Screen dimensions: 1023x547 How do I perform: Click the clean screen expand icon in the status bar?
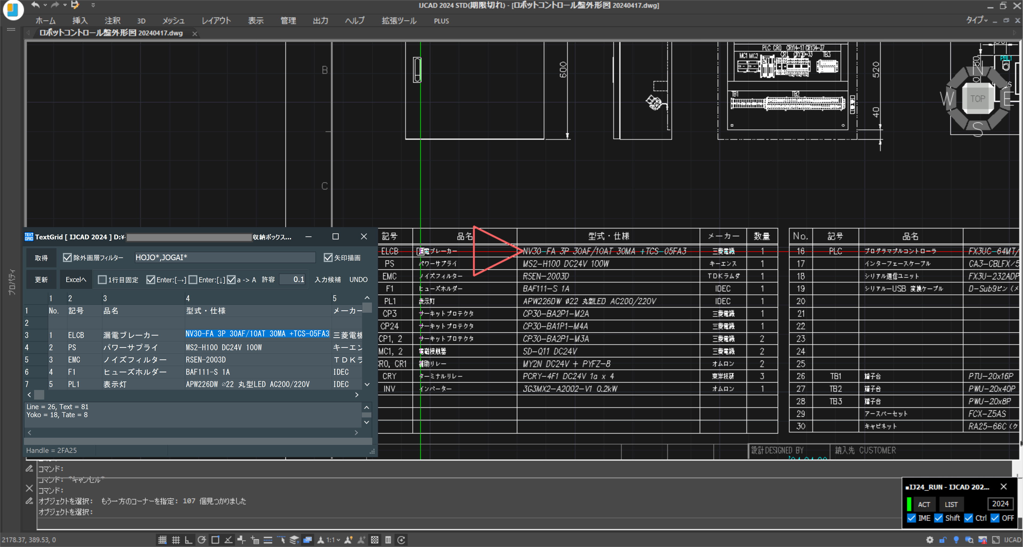(996, 540)
